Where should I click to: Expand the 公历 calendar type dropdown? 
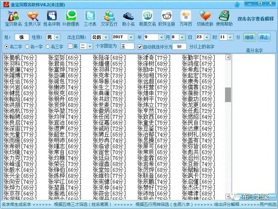pyautogui.click(x=106, y=37)
